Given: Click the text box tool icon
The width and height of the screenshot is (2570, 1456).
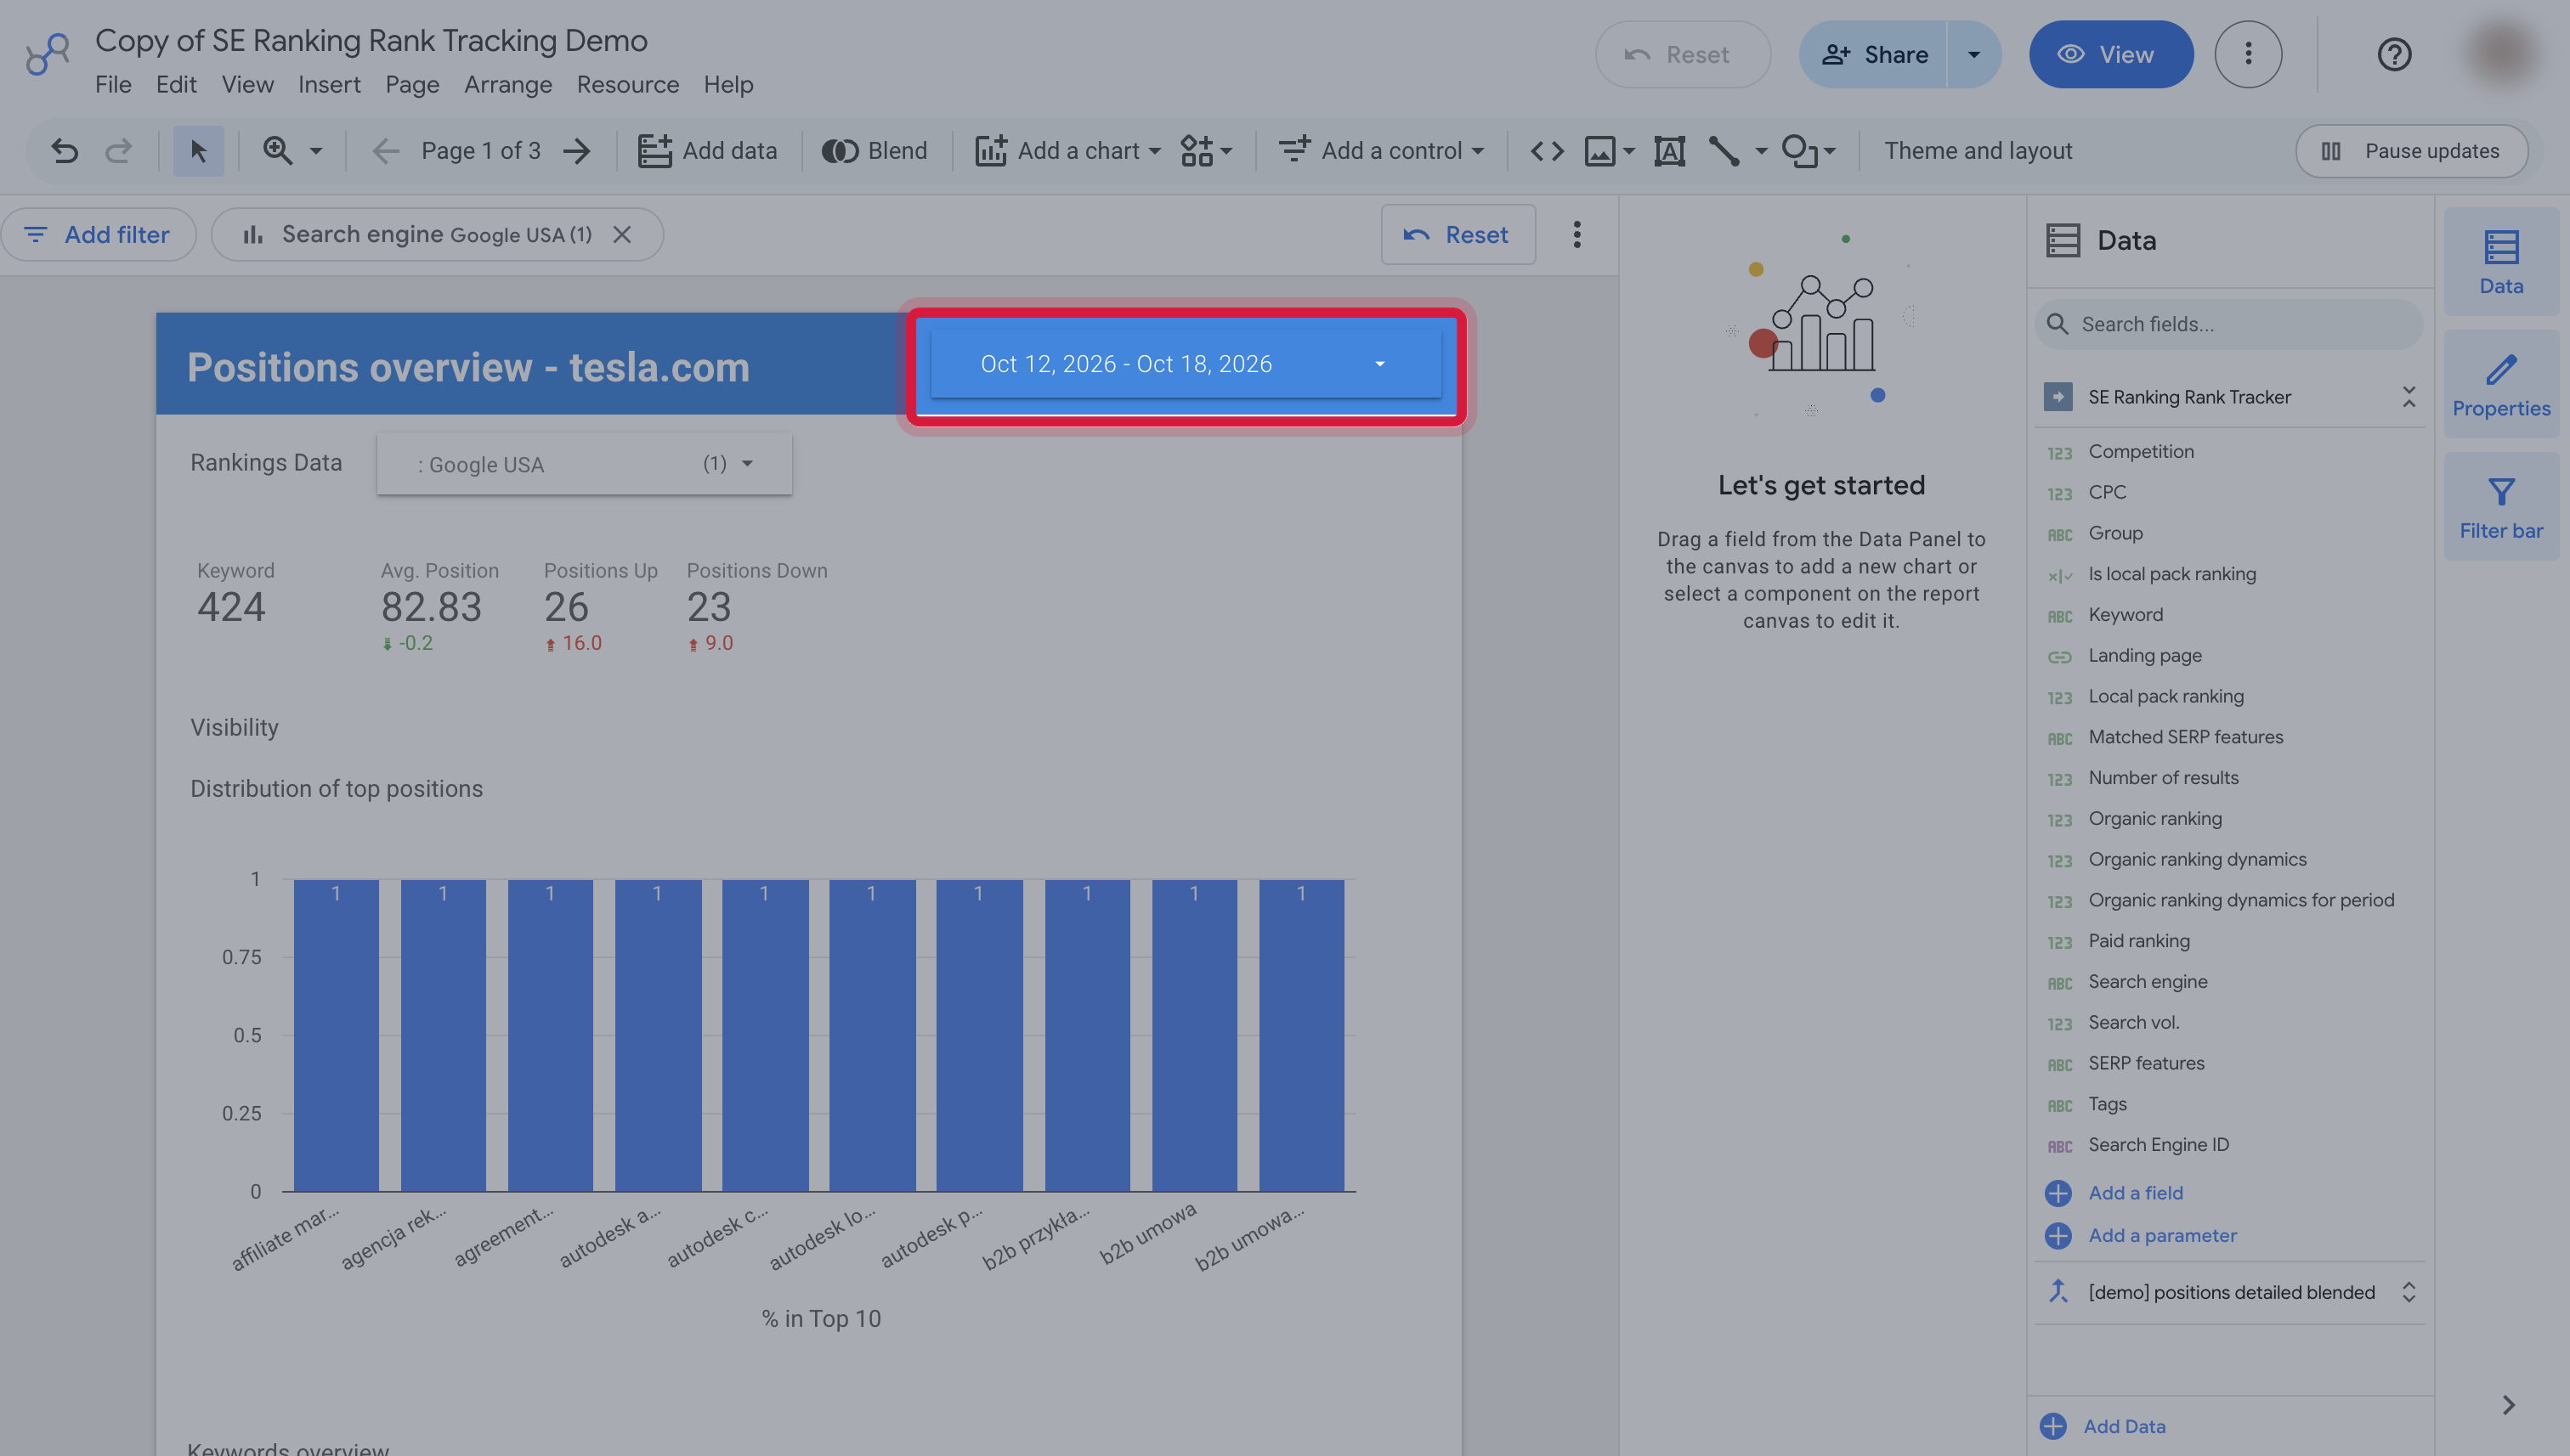Looking at the screenshot, I should tap(1670, 151).
